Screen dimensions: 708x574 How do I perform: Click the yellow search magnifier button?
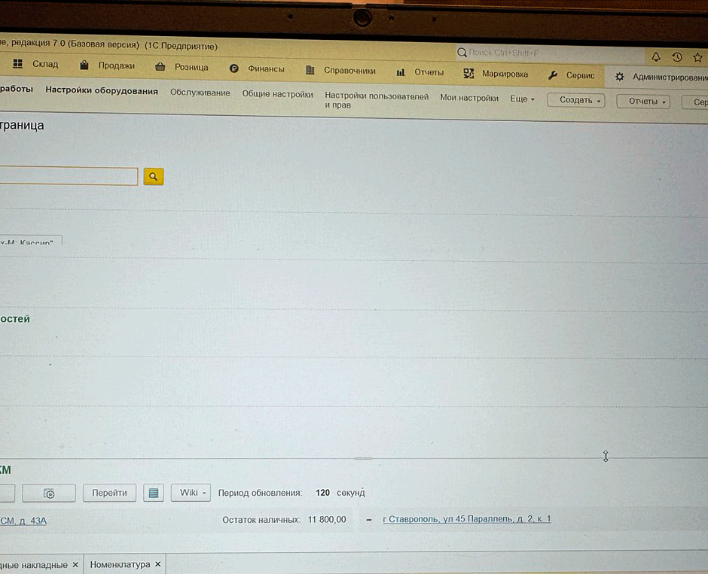(154, 176)
